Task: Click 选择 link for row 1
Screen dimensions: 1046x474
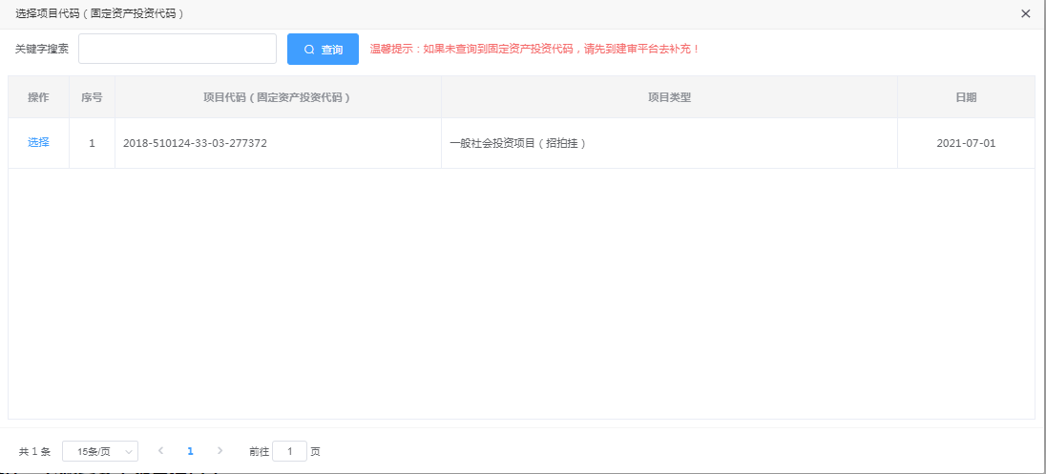Action: click(x=38, y=142)
